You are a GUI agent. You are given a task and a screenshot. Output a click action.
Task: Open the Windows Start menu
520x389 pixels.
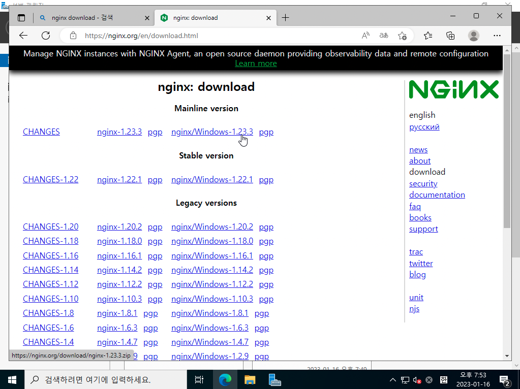point(12,379)
